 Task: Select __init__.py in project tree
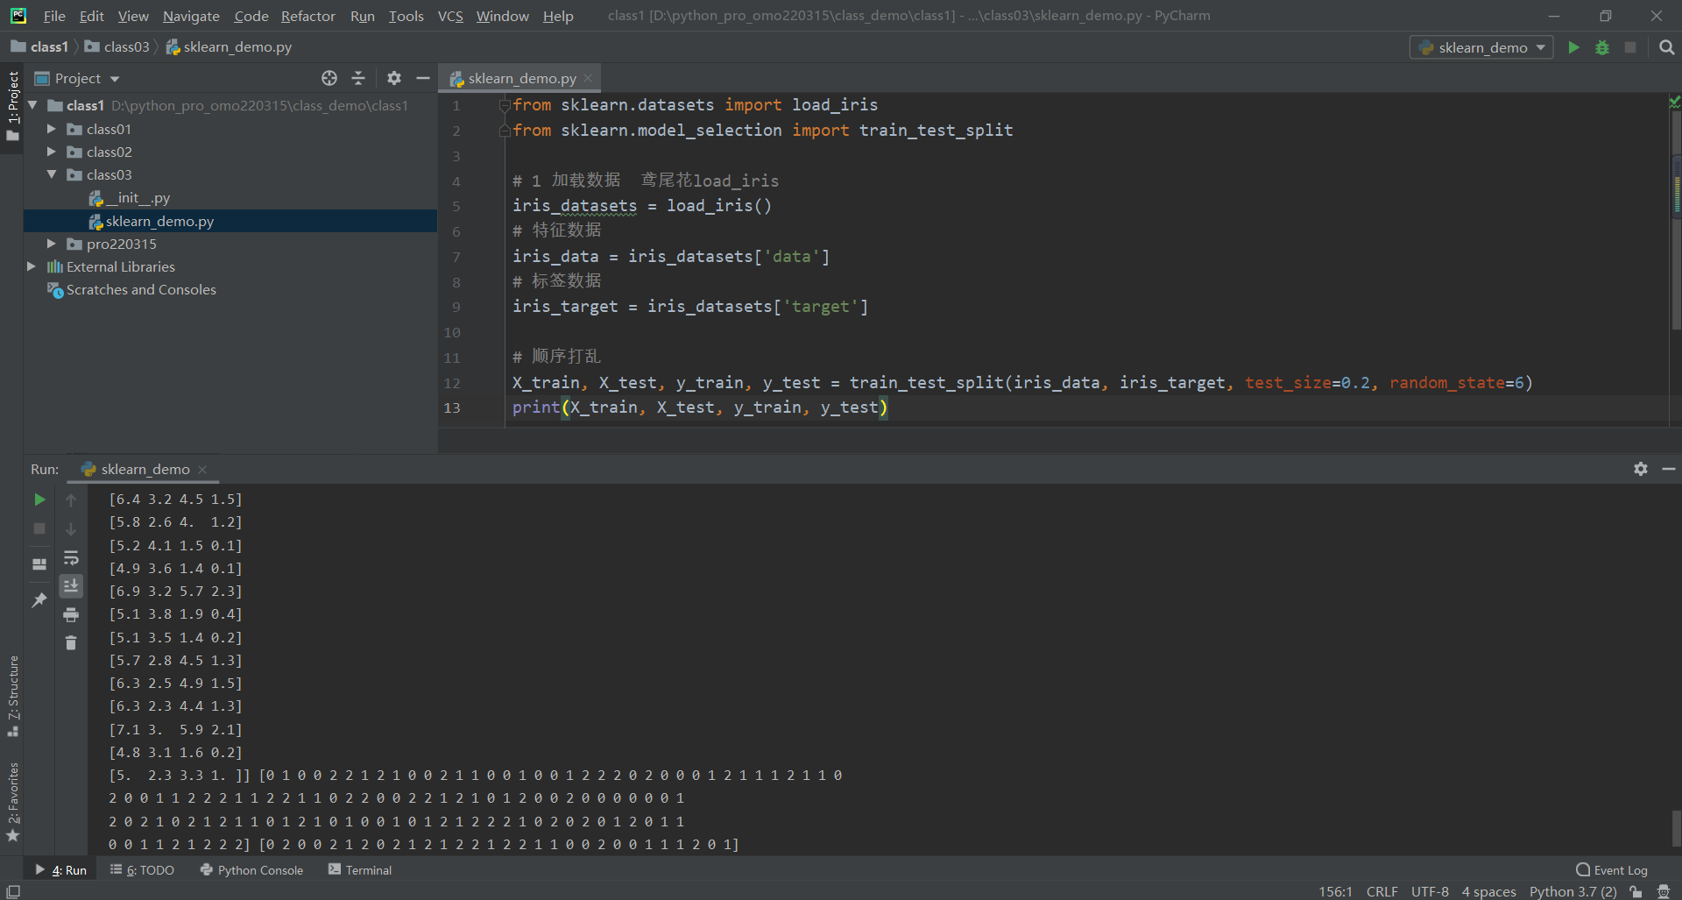[130, 198]
